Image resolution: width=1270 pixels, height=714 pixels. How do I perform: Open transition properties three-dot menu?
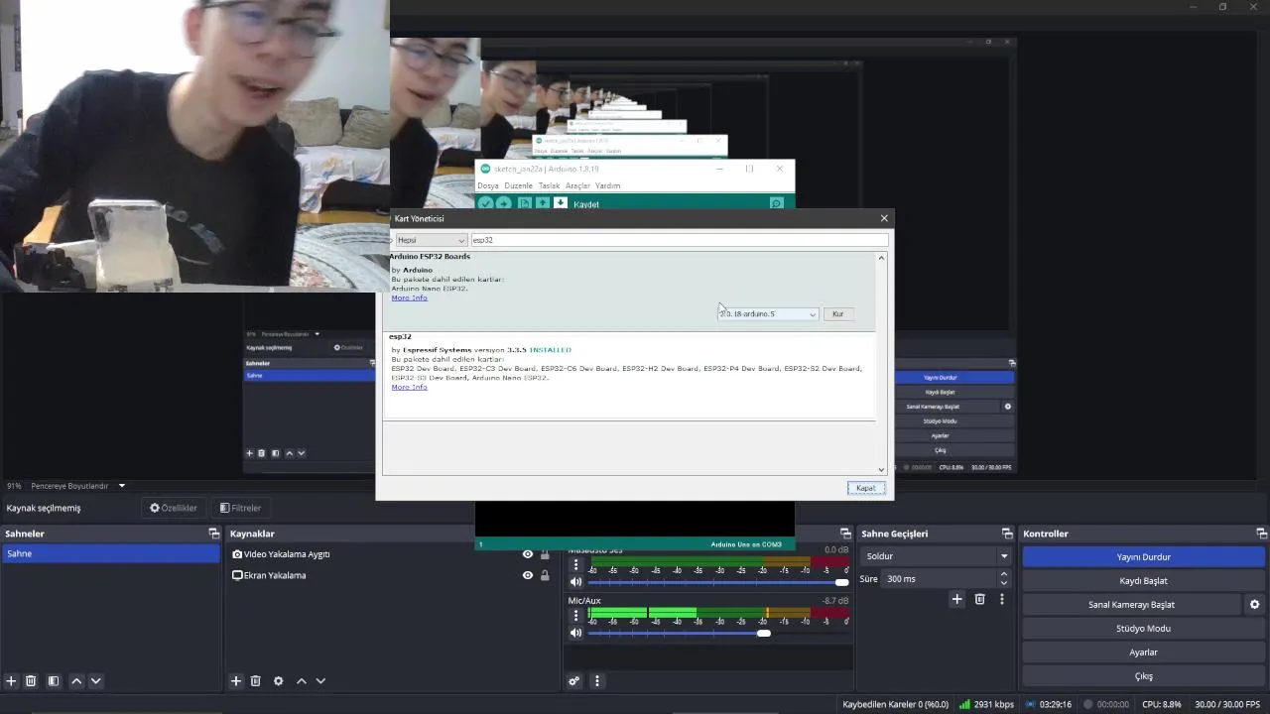[1002, 599]
